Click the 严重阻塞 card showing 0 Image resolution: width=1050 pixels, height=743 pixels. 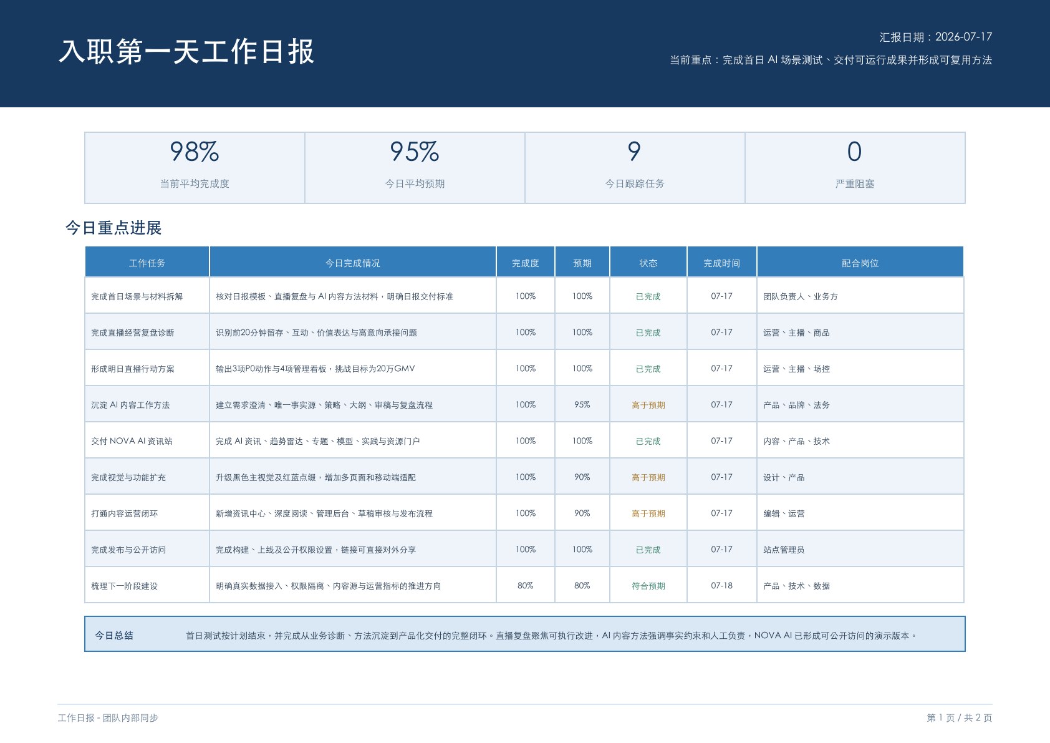[855, 167]
